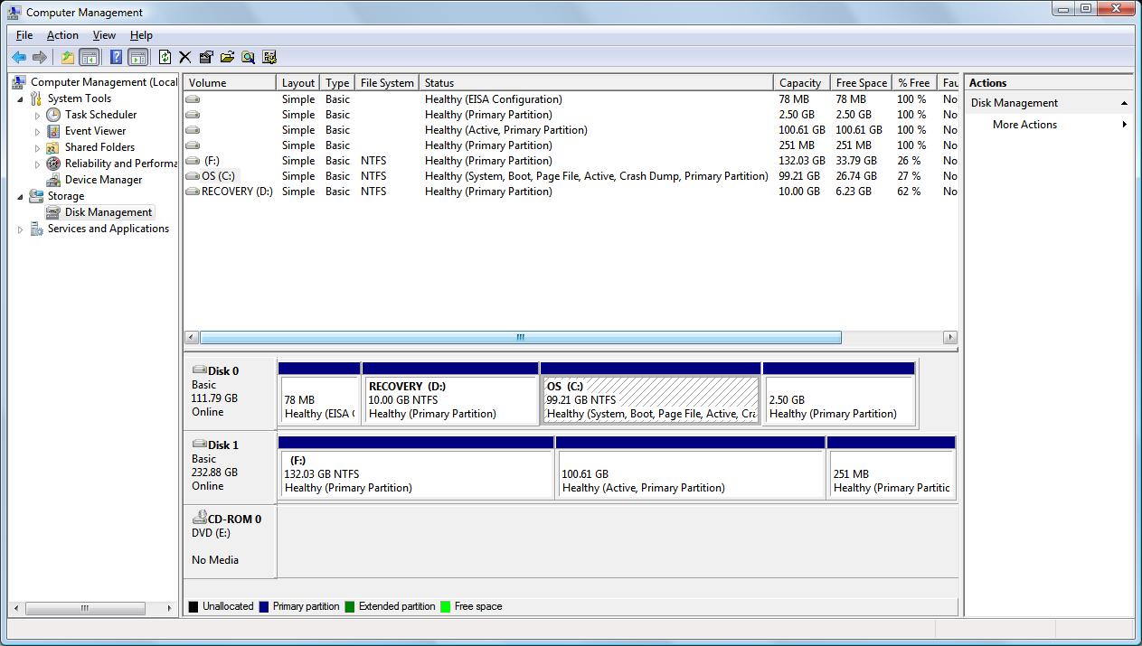Viewport: 1142px width, 646px height.
Task: Click the volume list scrollbar right arrow
Action: tap(949, 338)
